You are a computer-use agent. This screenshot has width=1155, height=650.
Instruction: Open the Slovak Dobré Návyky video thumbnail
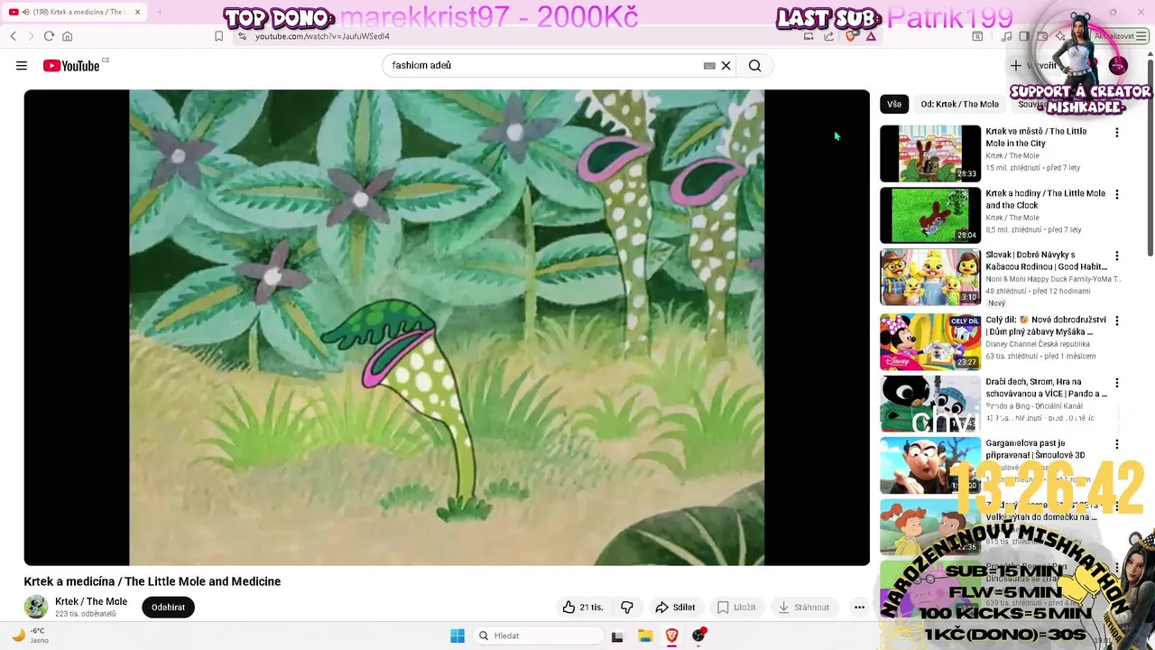point(930,277)
